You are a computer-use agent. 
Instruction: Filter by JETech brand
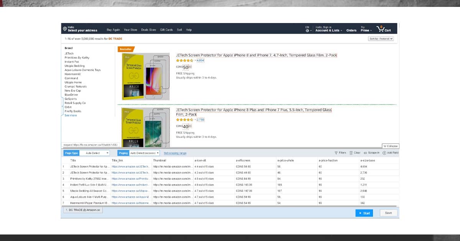coord(69,53)
